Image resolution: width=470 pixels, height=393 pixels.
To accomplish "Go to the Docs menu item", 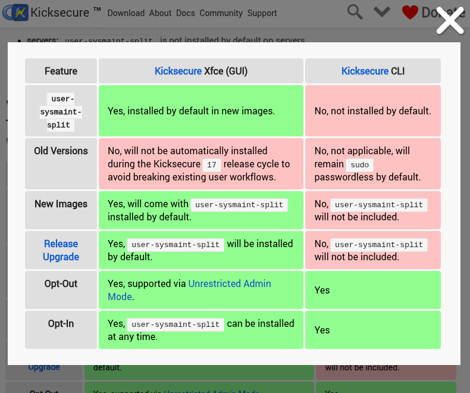I will point(186,13).
